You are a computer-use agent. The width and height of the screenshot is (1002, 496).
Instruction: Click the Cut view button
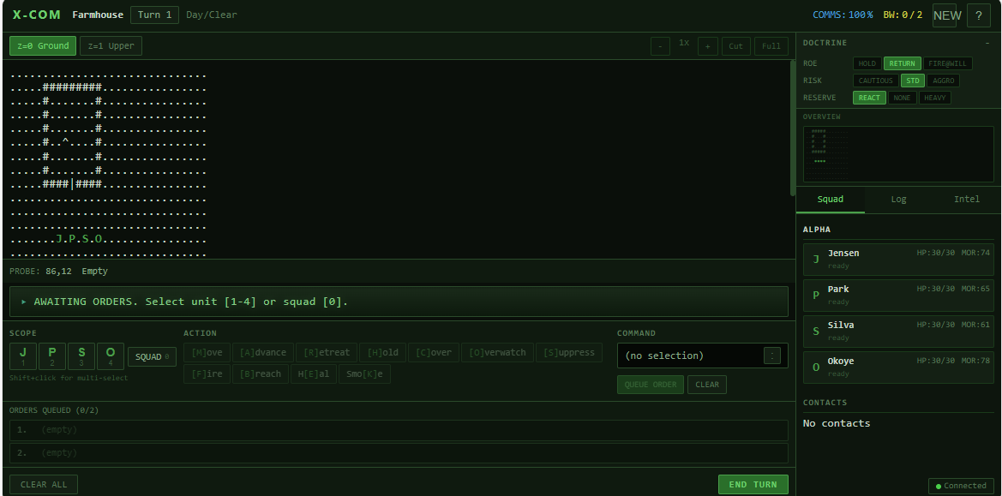pyautogui.click(x=736, y=46)
